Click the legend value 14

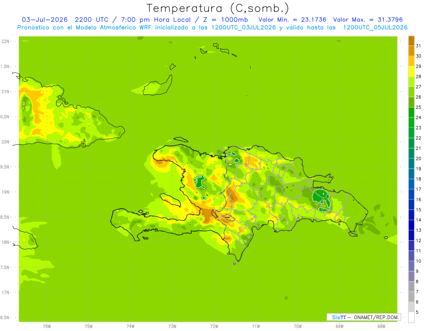pos(418,220)
